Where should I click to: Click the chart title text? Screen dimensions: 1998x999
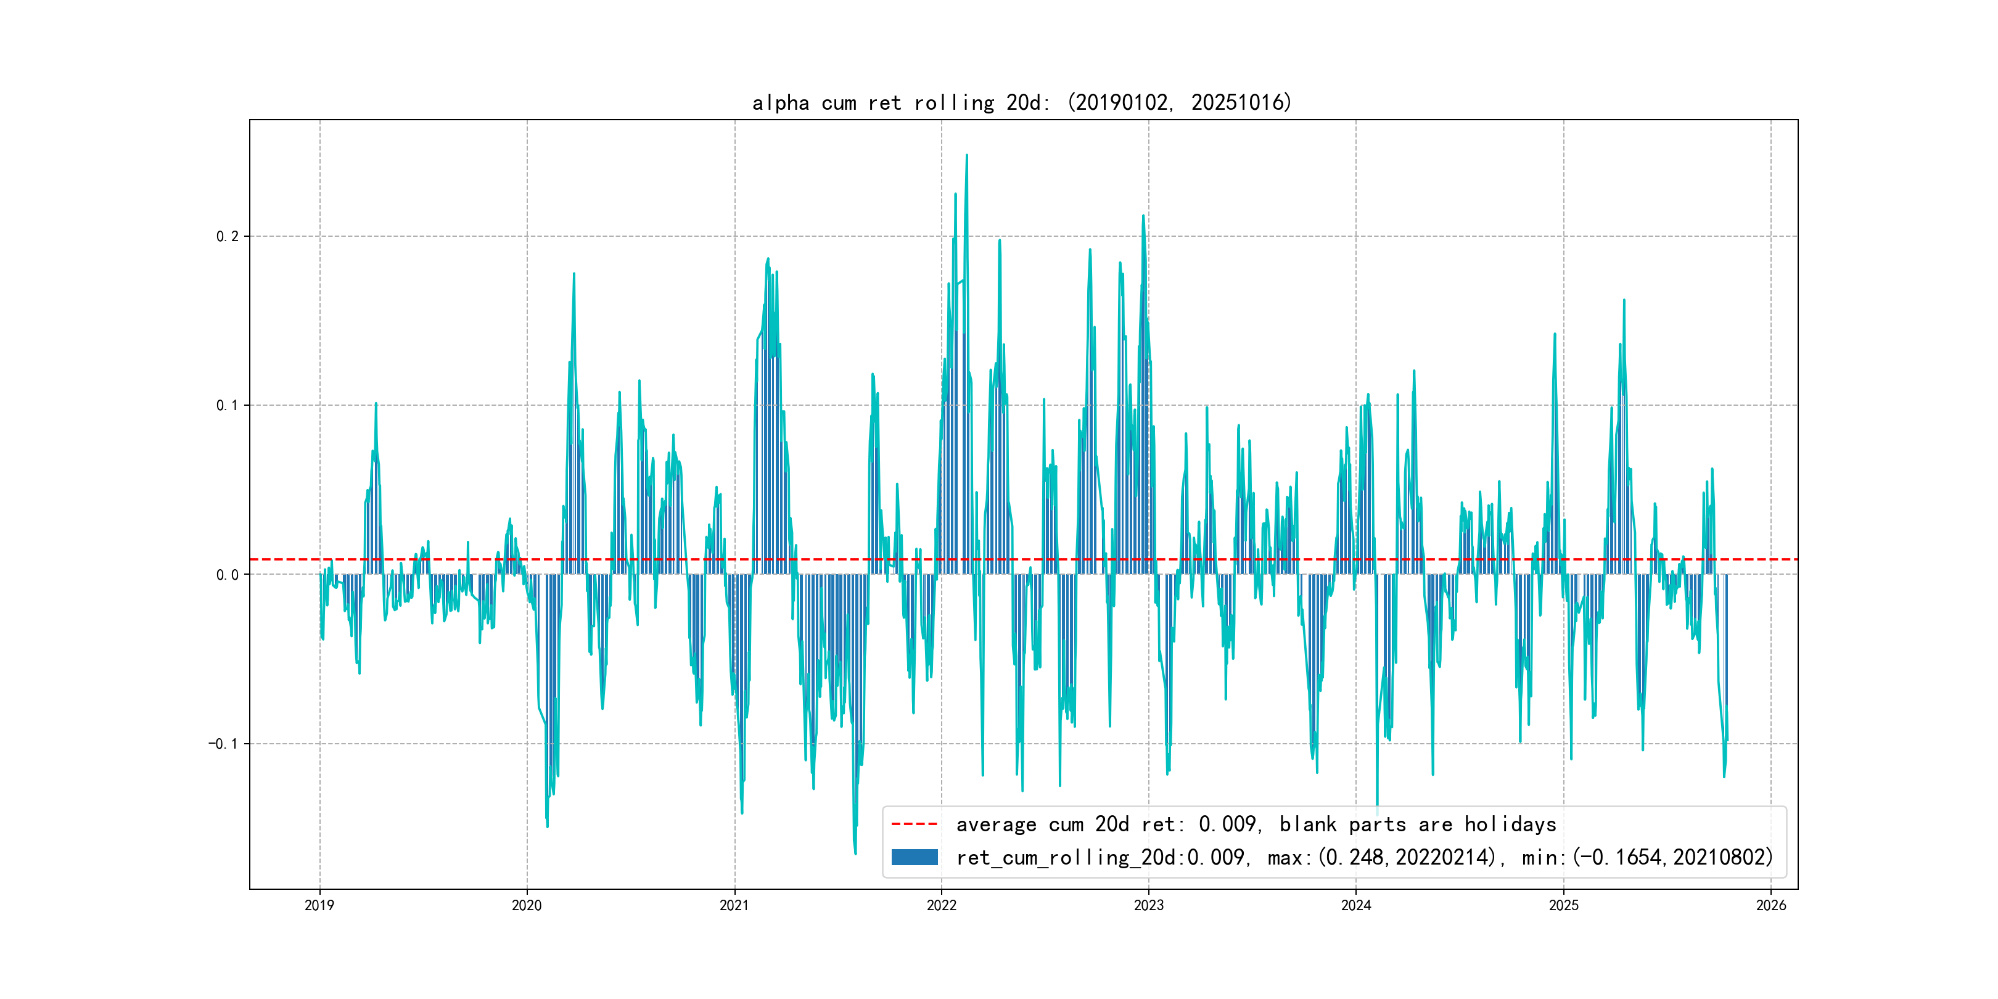click(x=1021, y=102)
